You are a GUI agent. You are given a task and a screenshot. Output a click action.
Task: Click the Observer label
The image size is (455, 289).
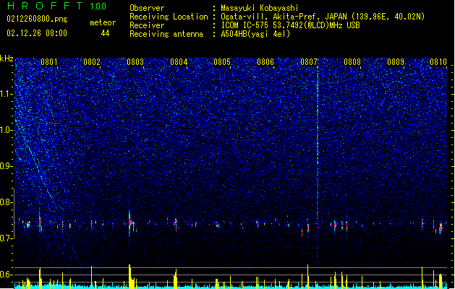coord(147,8)
